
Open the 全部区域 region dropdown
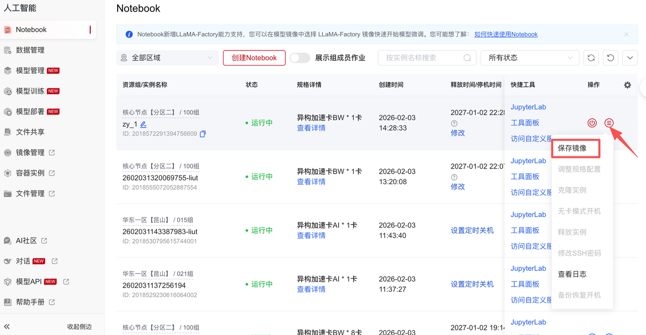(x=168, y=58)
